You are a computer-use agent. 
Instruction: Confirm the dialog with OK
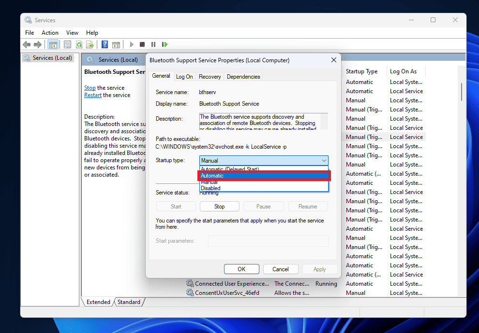(241, 269)
